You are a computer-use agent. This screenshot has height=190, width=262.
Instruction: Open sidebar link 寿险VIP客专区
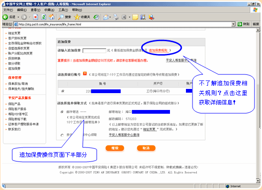click(18, 114)
